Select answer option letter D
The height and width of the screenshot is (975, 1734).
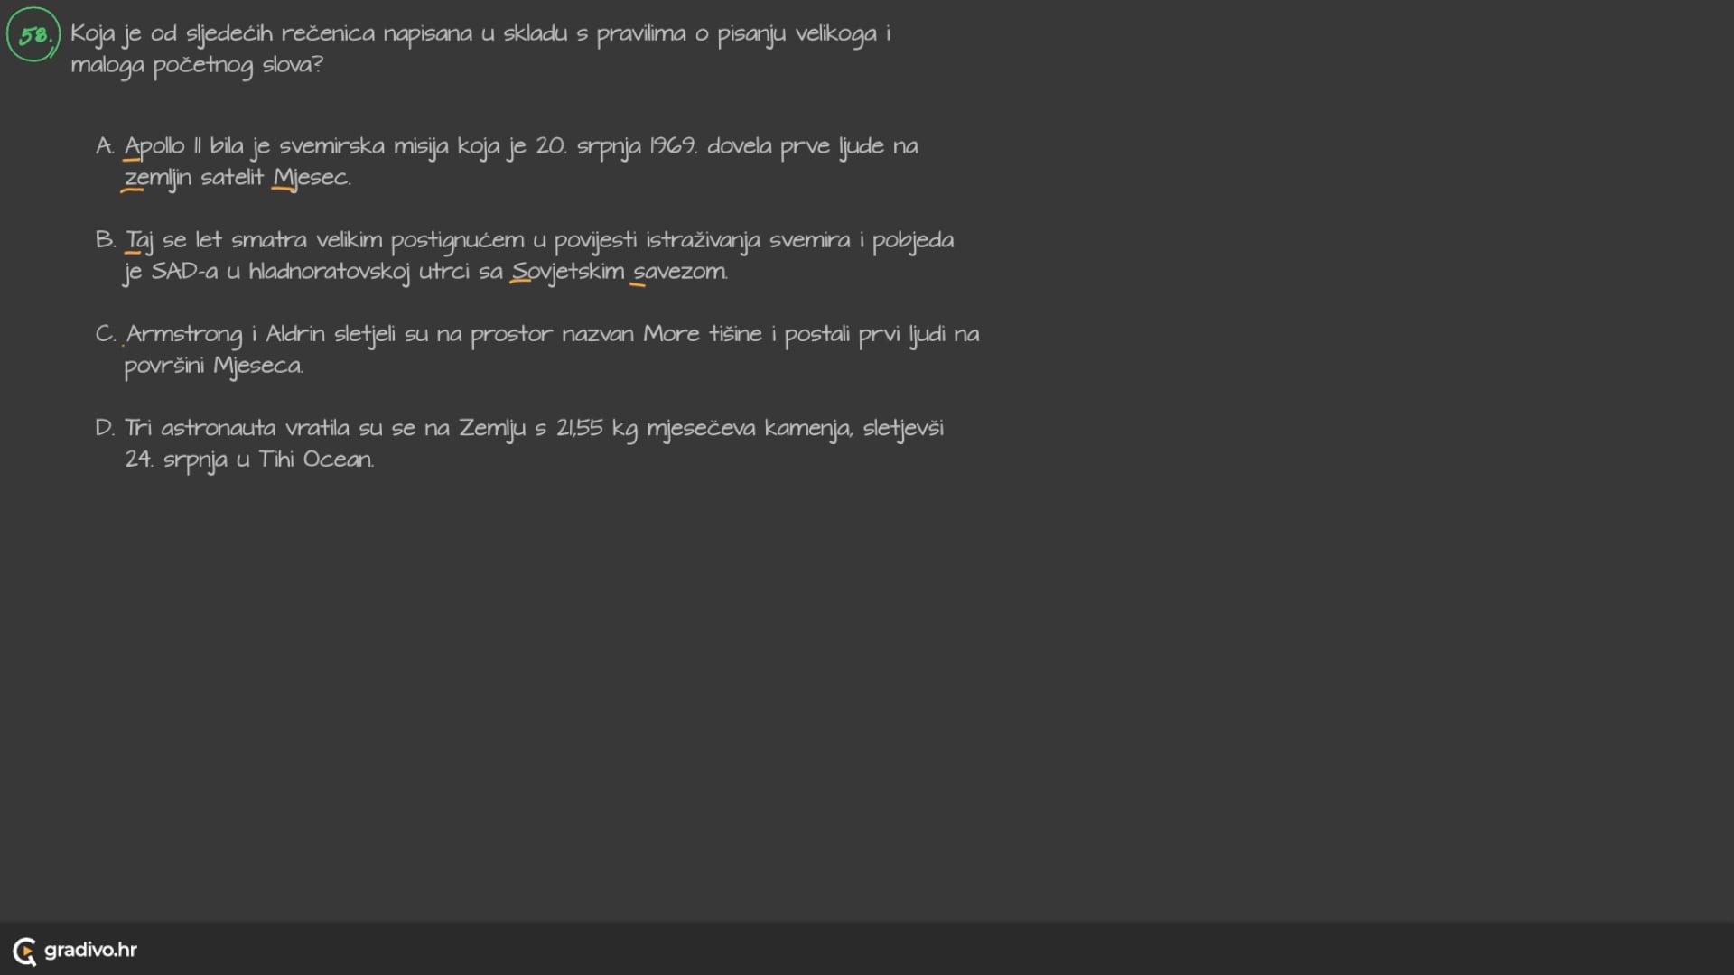click(x=105, y=428)
